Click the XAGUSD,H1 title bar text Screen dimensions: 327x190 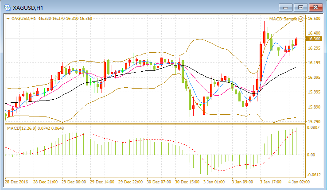pyautogui.click(x=28, y=8)
